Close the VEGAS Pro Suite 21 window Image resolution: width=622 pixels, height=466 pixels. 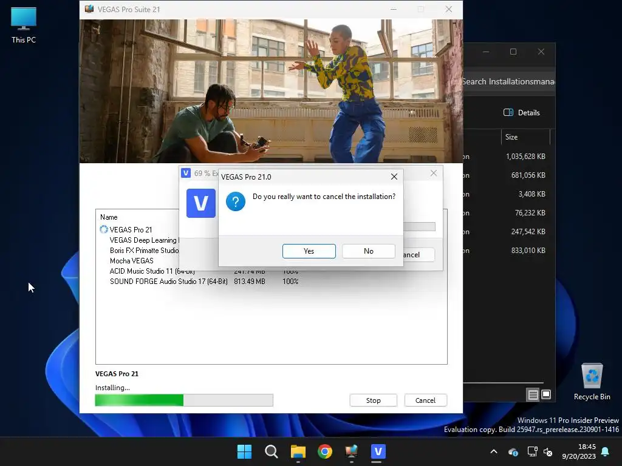click(x=449, y=9)
